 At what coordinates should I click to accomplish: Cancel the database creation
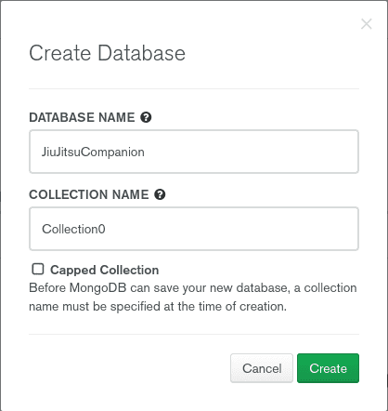(262, 368)
